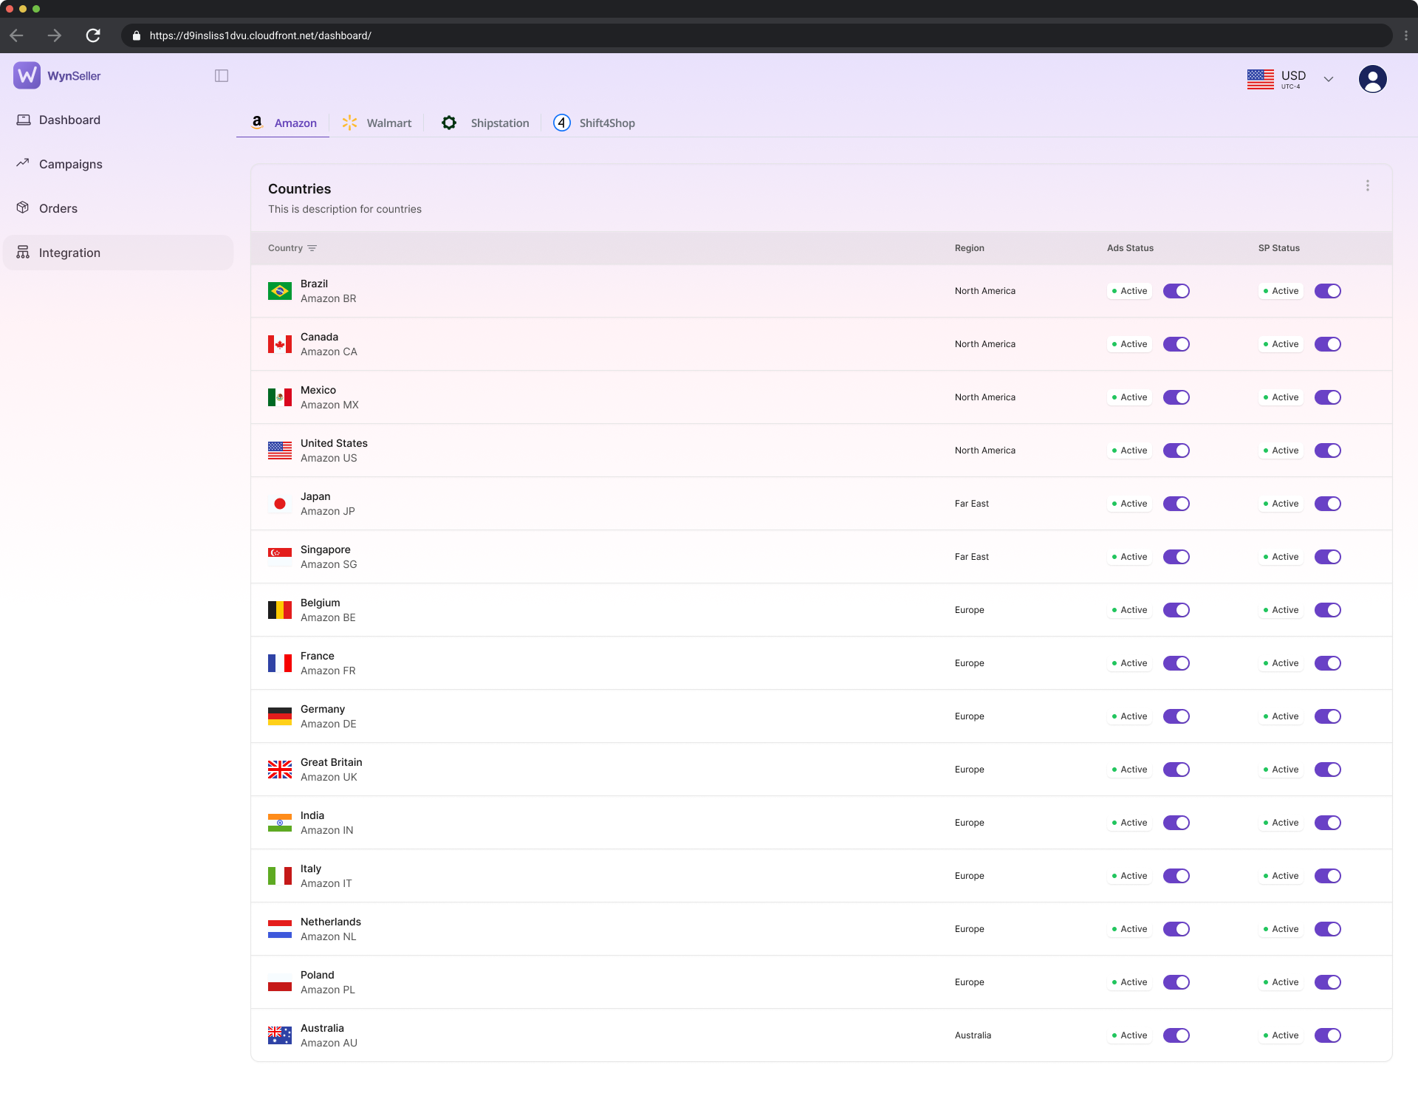1418x1093 pixels.
Task: Click the United States row flag
Action: 279,450
